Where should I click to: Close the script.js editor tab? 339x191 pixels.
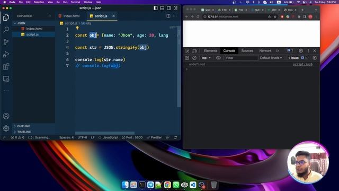113,16
